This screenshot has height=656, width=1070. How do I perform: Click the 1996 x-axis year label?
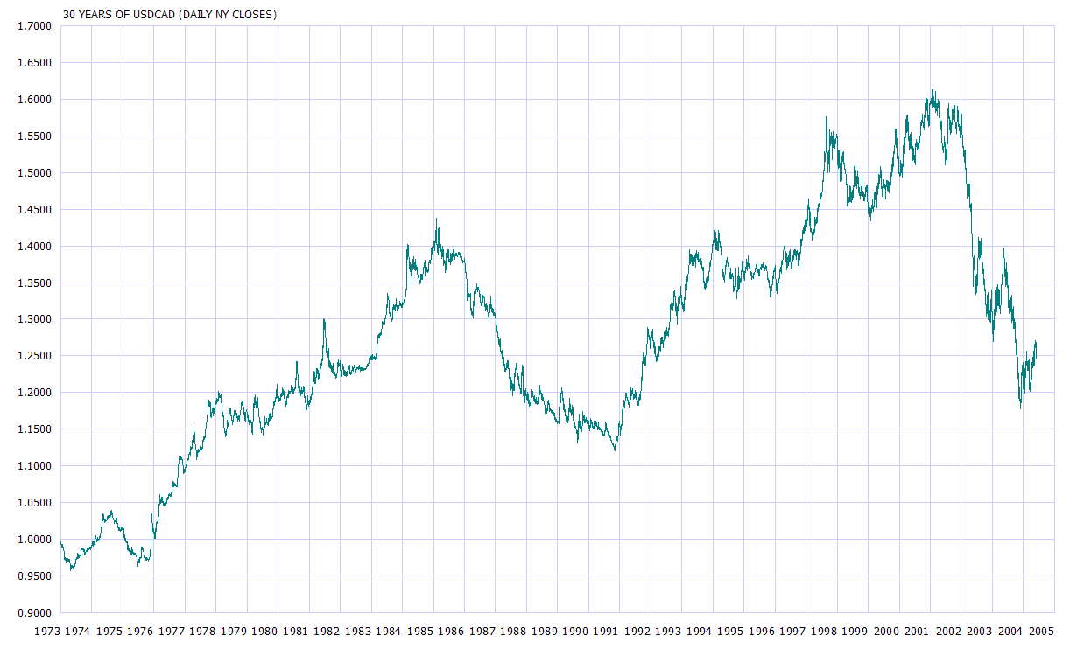point(763,632)
